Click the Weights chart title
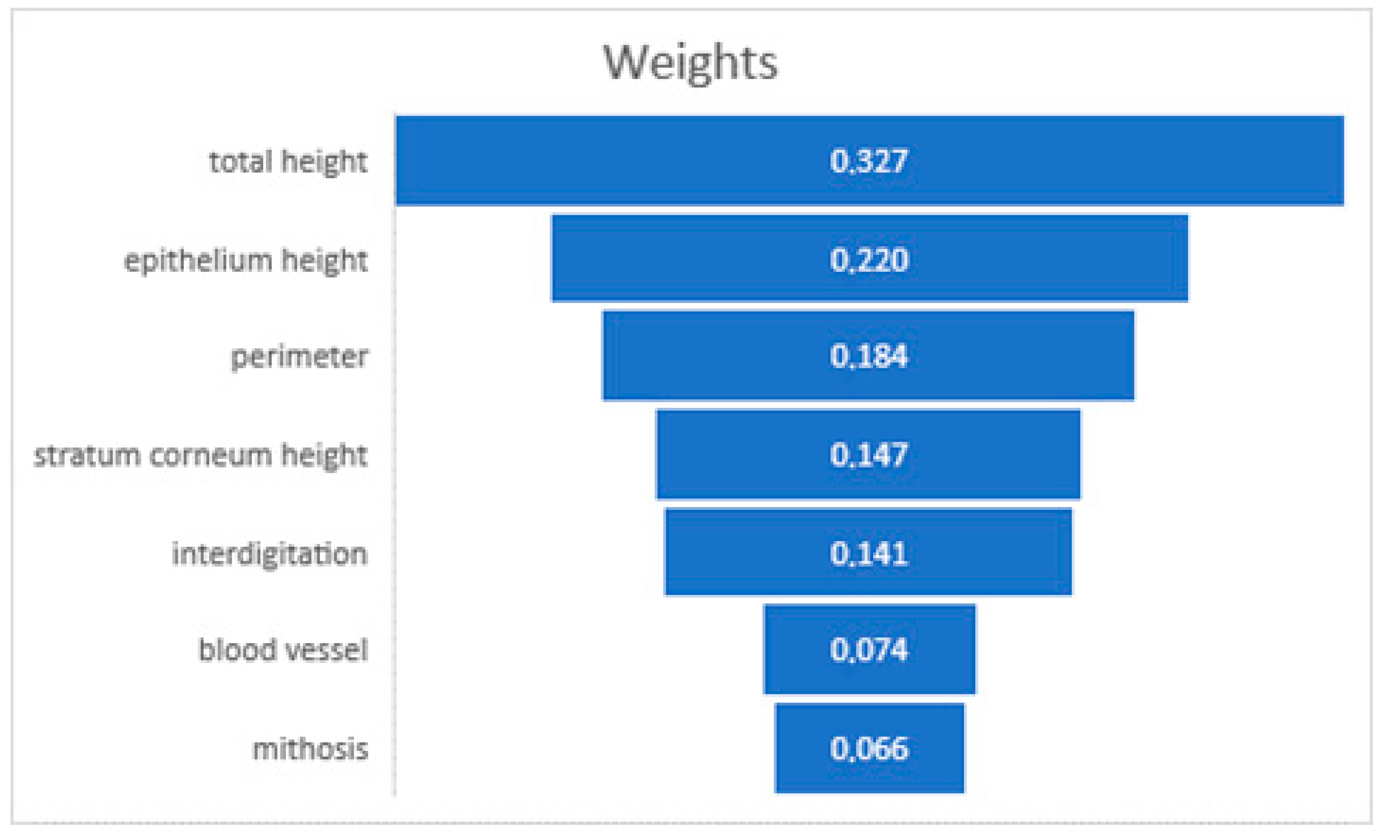Viewport: 1381px width, 833px height. click(690, 63)
